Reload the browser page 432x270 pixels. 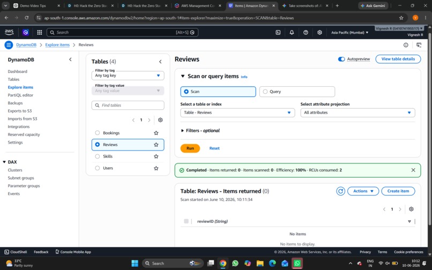click(26, 18)
